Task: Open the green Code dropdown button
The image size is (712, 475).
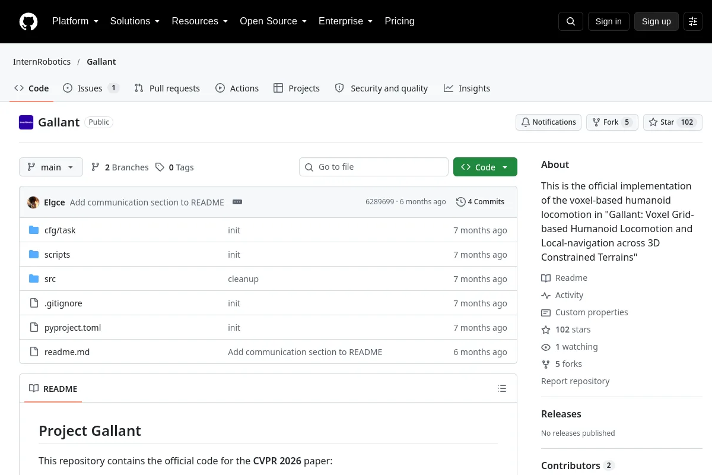Action: pyautogui.click(x=485, y=167)
